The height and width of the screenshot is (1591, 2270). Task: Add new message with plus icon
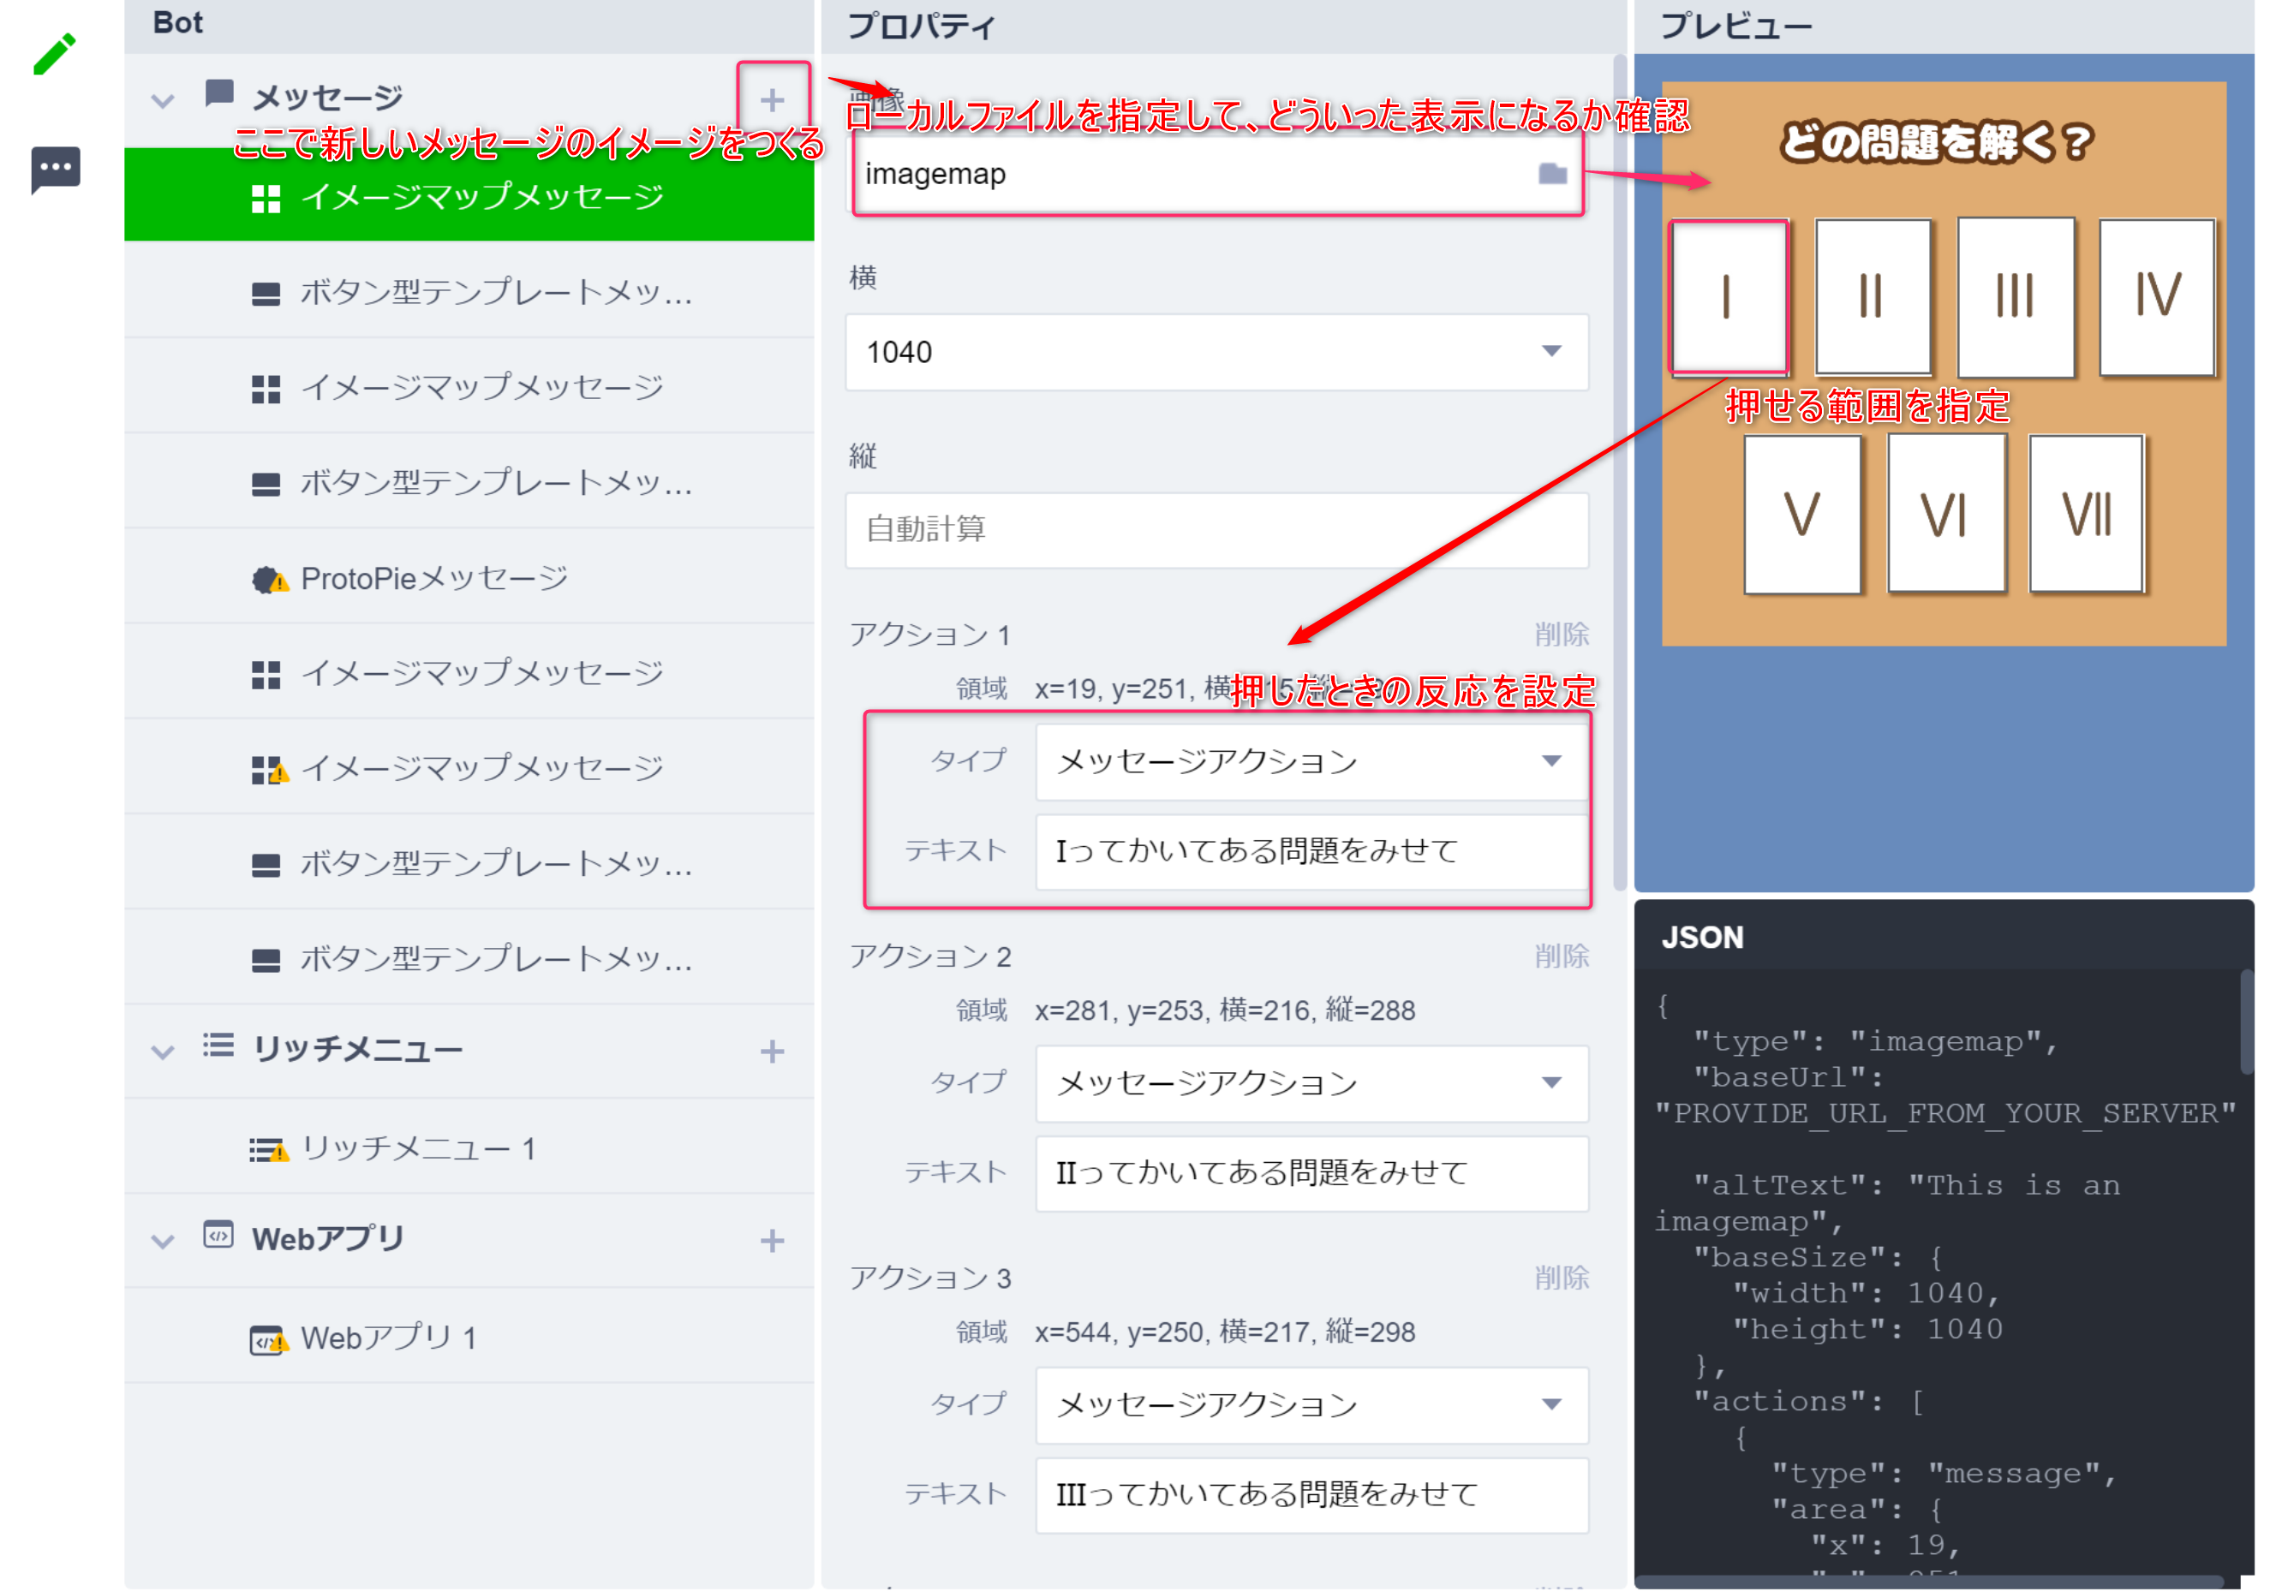click(x=772, y=100)
